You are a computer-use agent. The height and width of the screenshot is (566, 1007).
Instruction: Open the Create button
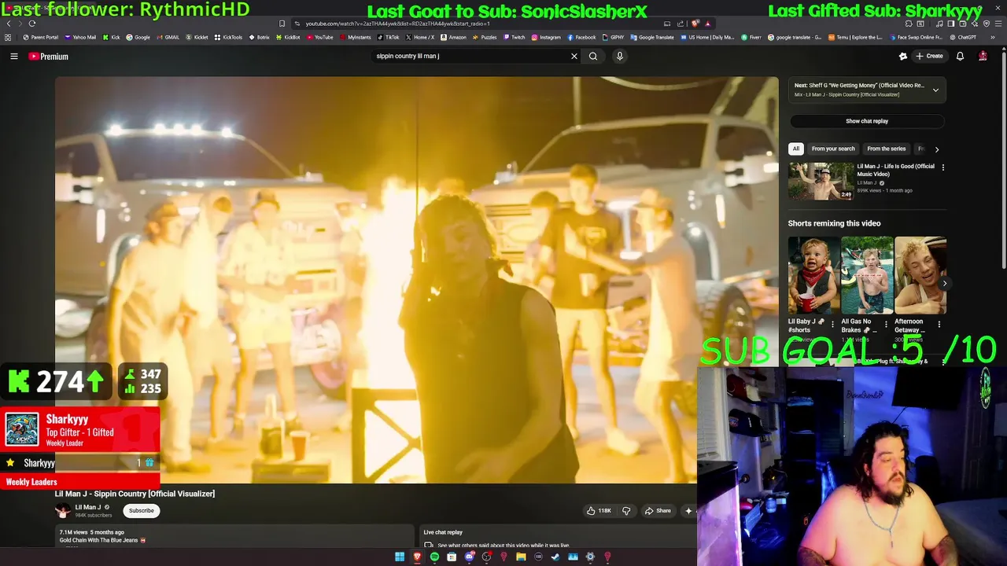click(930, 56)
